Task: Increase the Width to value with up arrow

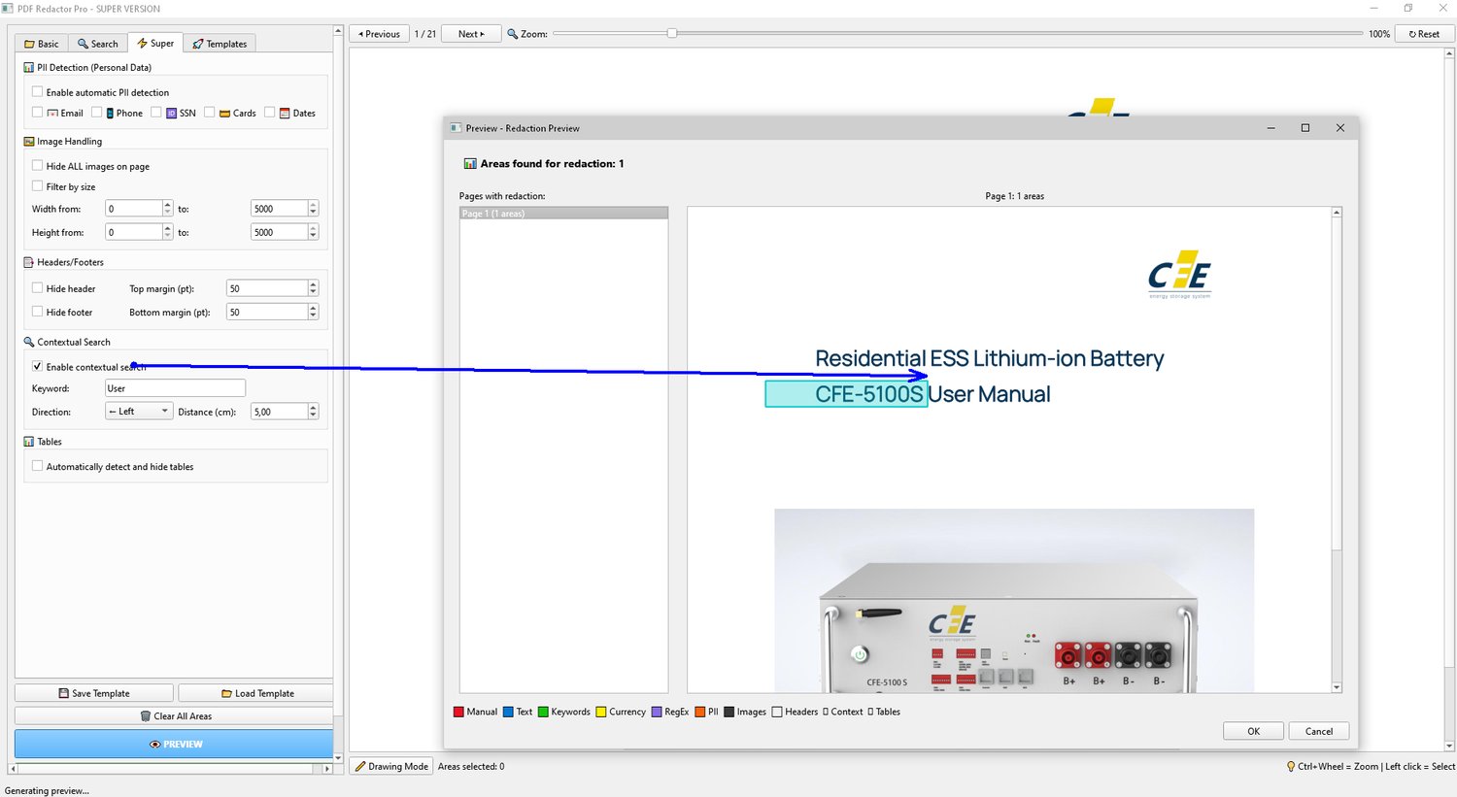Action: [313, 205]
